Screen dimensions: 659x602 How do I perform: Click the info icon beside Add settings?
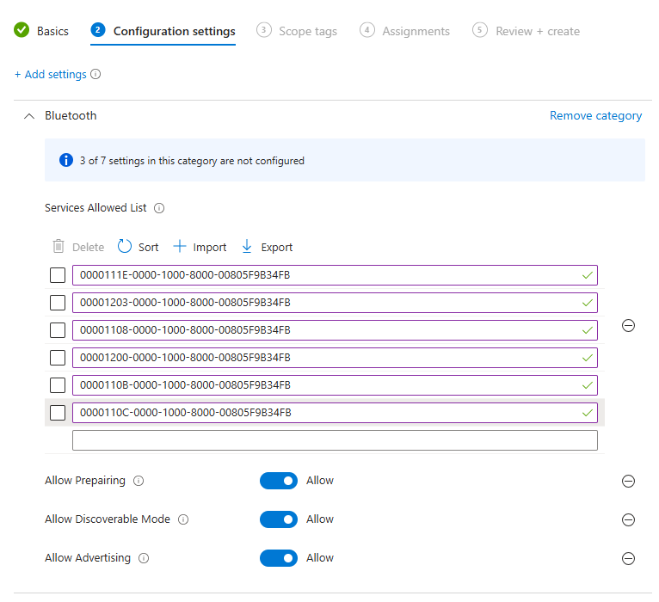[95, 75]
